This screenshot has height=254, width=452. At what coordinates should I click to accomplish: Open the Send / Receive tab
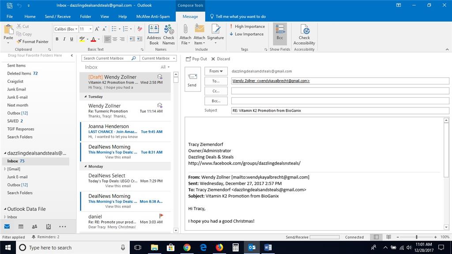[58, 17]
